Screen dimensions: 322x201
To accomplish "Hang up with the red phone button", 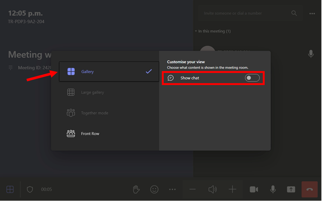I will [309, 189].
